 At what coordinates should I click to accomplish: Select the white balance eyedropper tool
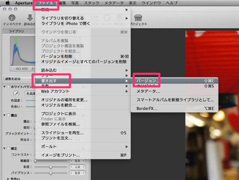coord(16,94)
